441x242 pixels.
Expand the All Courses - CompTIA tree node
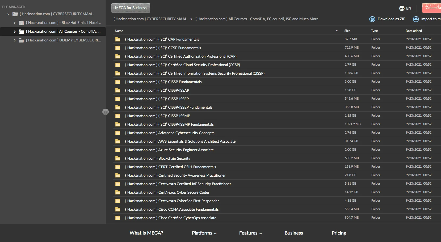(x=15, y=32)
